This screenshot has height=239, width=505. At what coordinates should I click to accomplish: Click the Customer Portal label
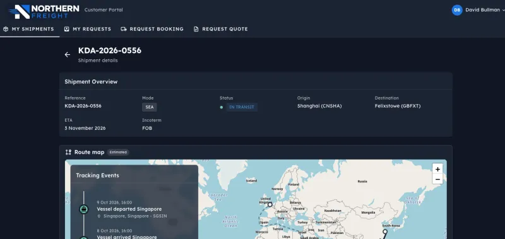point(104,10)
